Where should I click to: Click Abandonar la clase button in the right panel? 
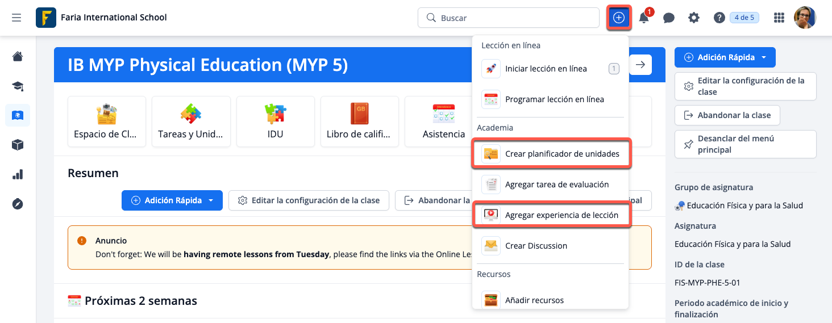coord(727,115)
